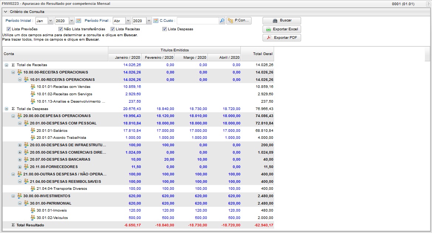Click the help question mark icon
This screenshot has width=432, height=233.
pos(428,4)
